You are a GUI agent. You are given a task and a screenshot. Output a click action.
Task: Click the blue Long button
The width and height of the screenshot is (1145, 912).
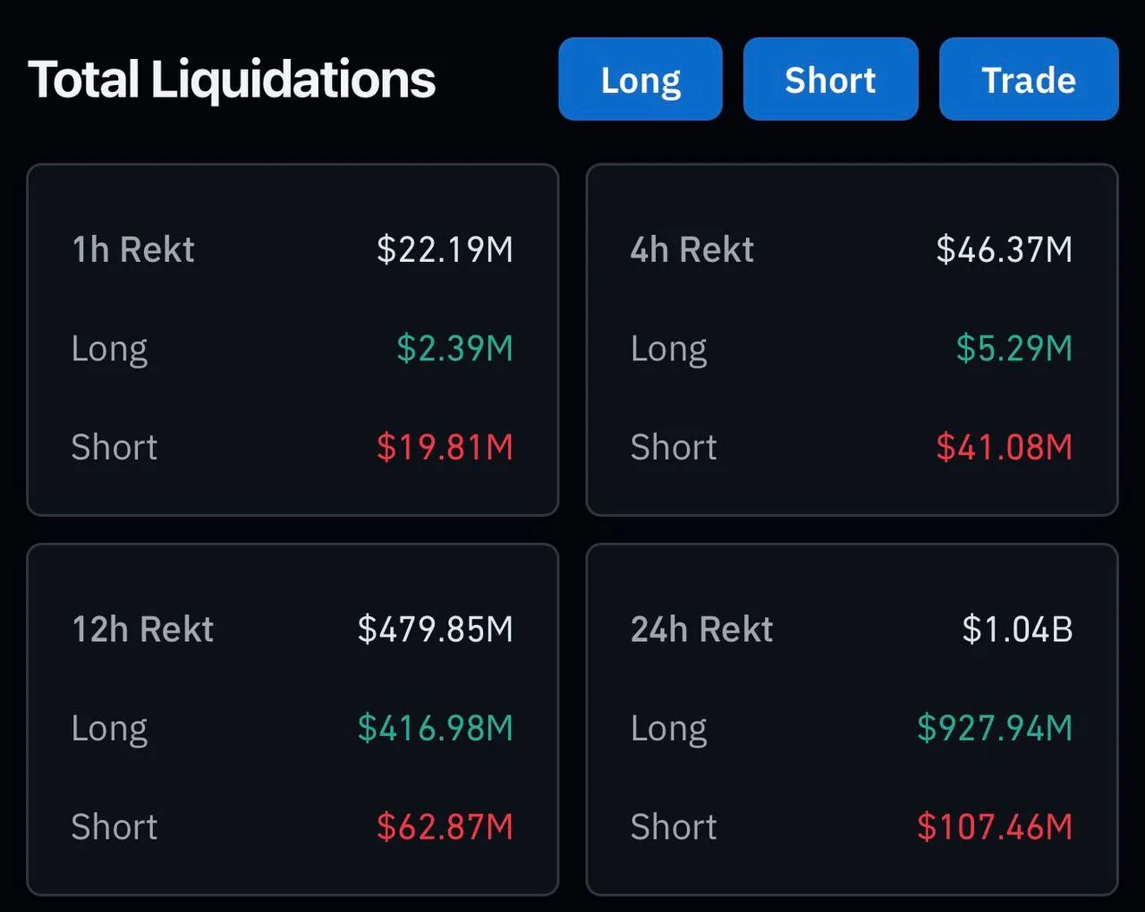pos(640,80)
